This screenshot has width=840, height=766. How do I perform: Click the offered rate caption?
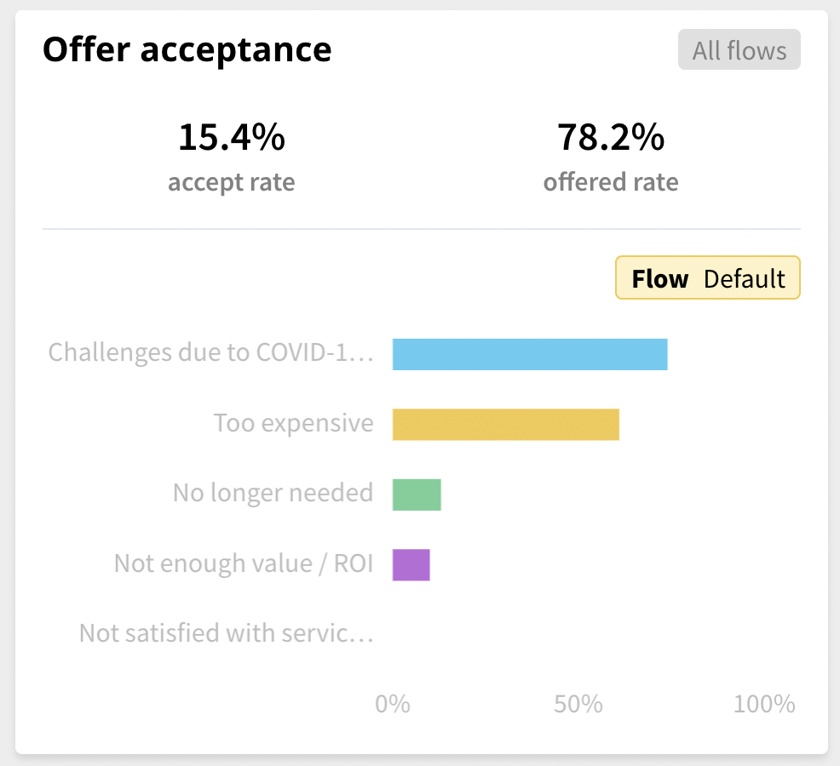(x=611, y=182)
